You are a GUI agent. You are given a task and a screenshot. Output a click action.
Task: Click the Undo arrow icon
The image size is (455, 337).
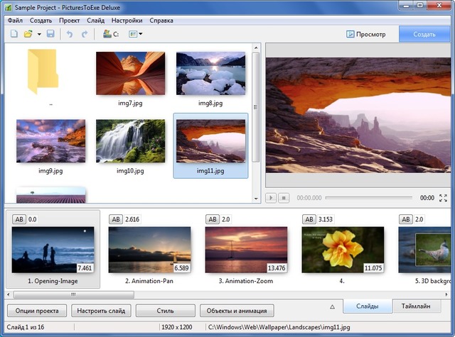[x=70, y=34]
